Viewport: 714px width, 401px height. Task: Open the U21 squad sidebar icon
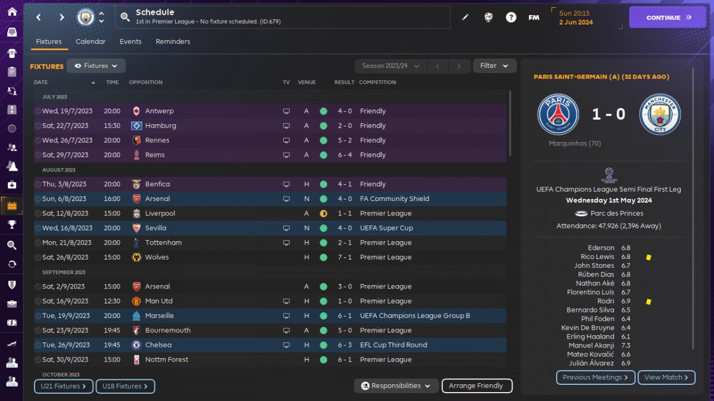pyautogui.click(x=12, y=363)
